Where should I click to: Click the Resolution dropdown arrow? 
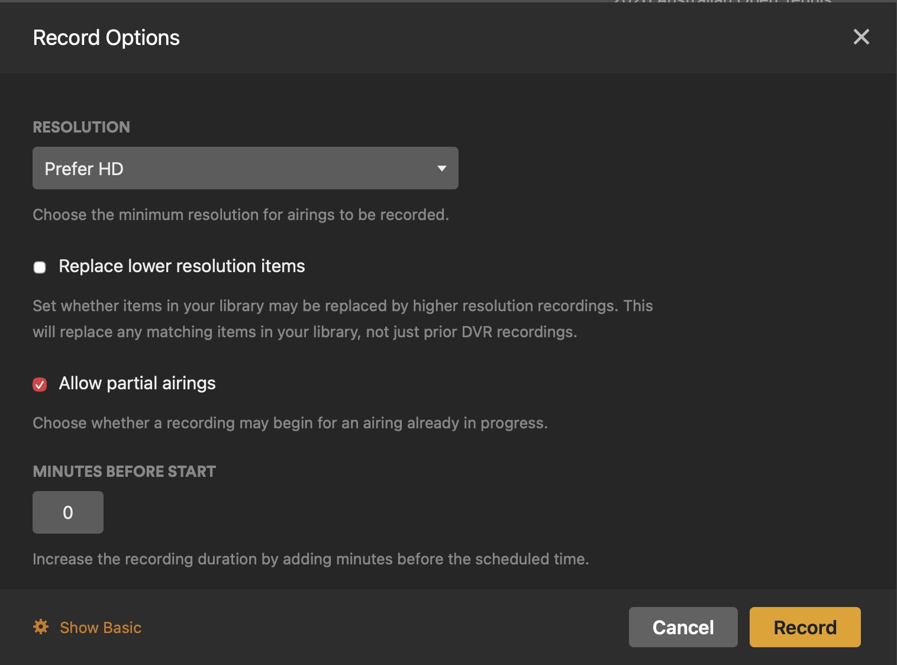pos(441,169)
